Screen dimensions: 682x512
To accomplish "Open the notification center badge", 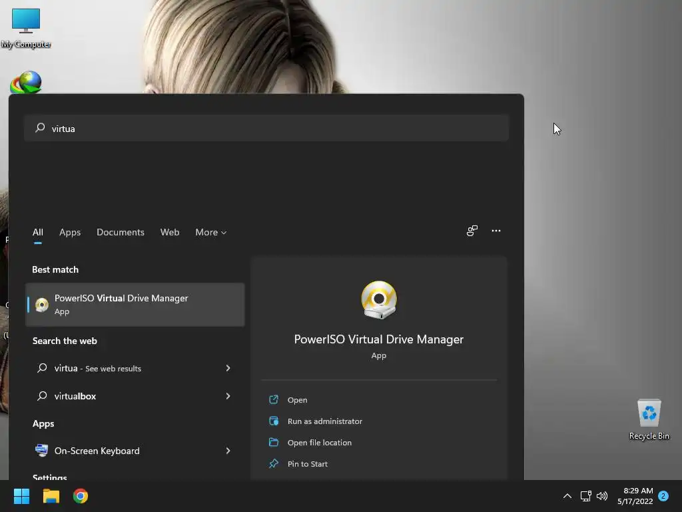I will (x=663, y=496).
